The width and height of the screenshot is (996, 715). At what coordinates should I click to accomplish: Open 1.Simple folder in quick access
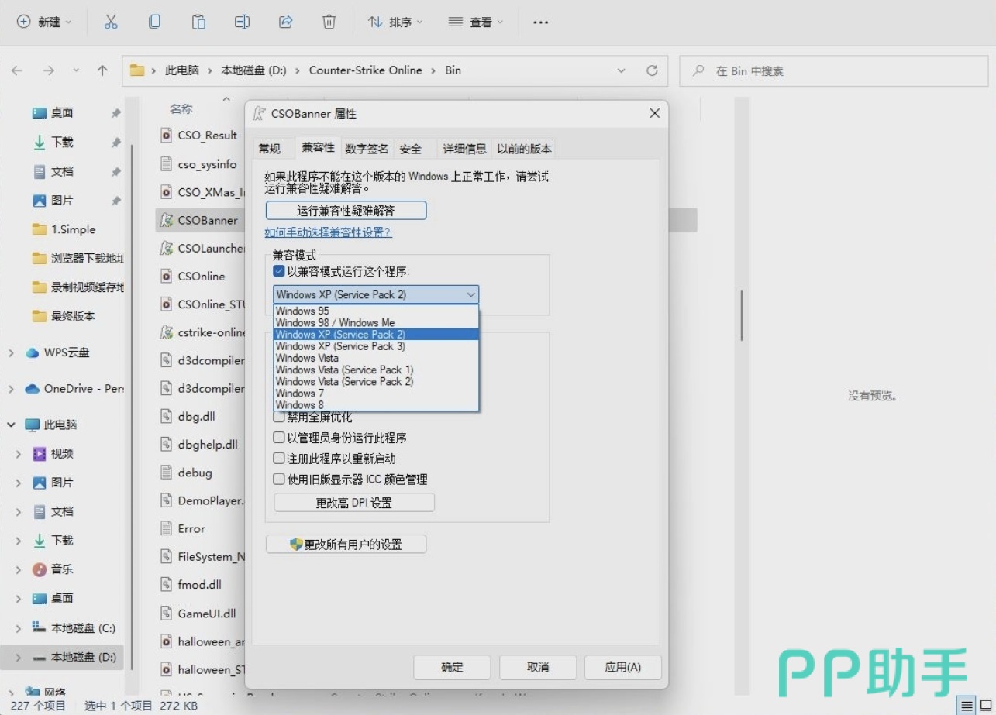point(73,230)
